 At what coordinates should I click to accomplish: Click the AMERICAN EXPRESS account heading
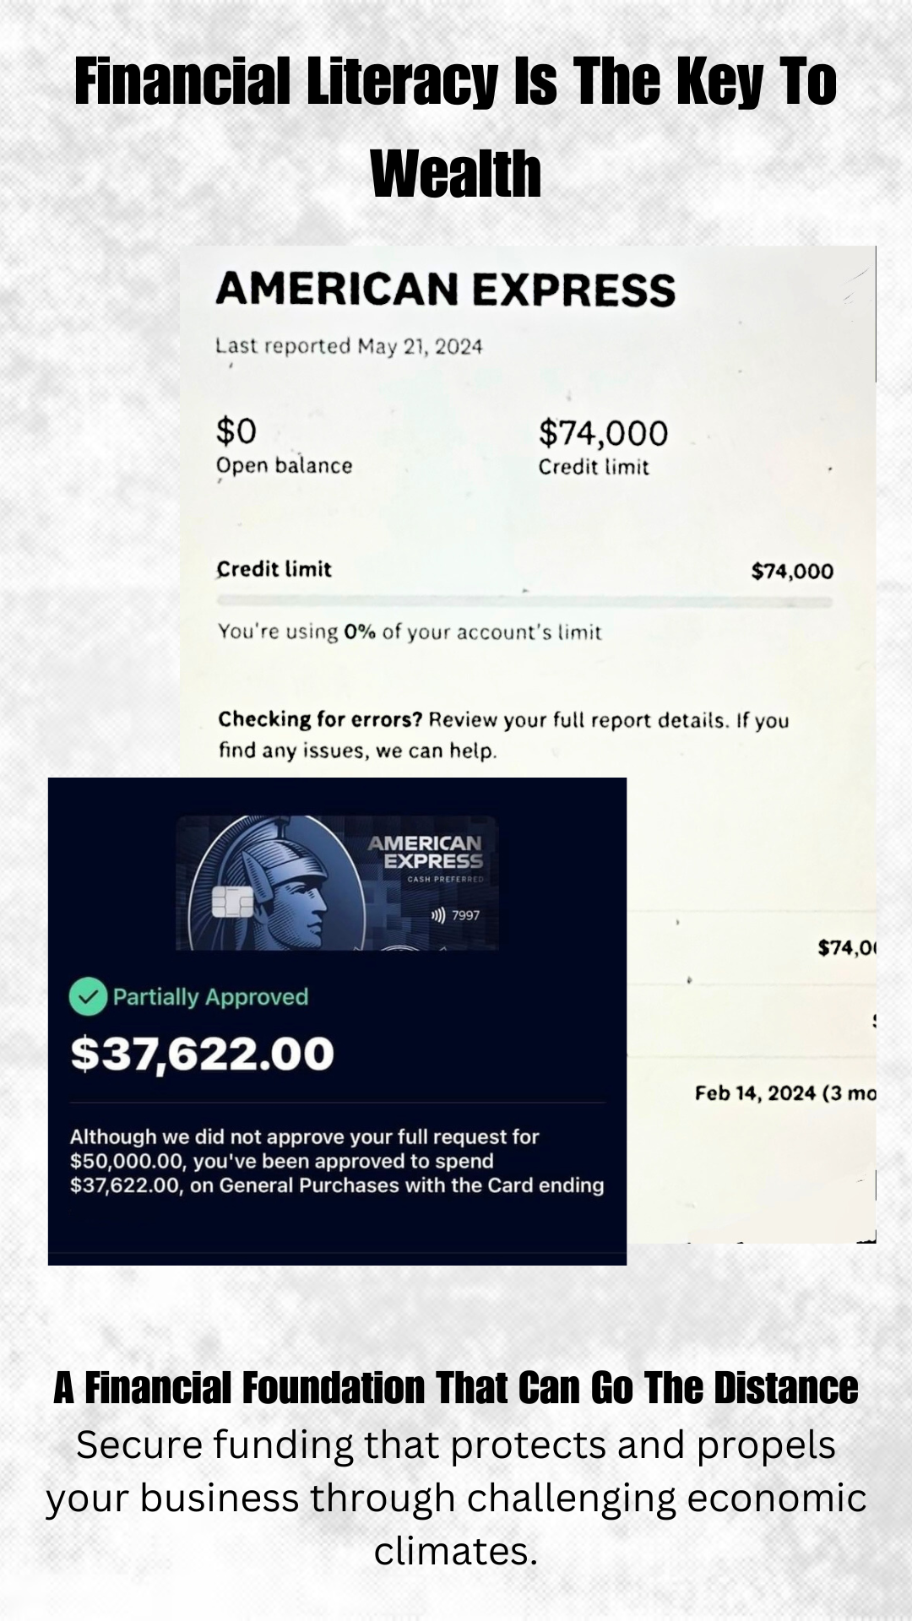click(x=445, y=290)
